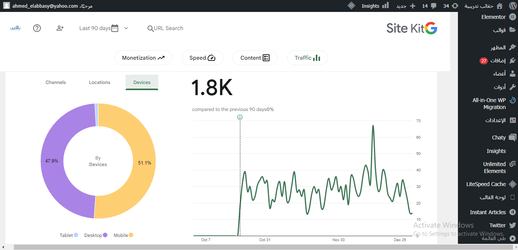Open the Insights sidebar menu item
The image size is (518, 250).
[x=496, y=151]
